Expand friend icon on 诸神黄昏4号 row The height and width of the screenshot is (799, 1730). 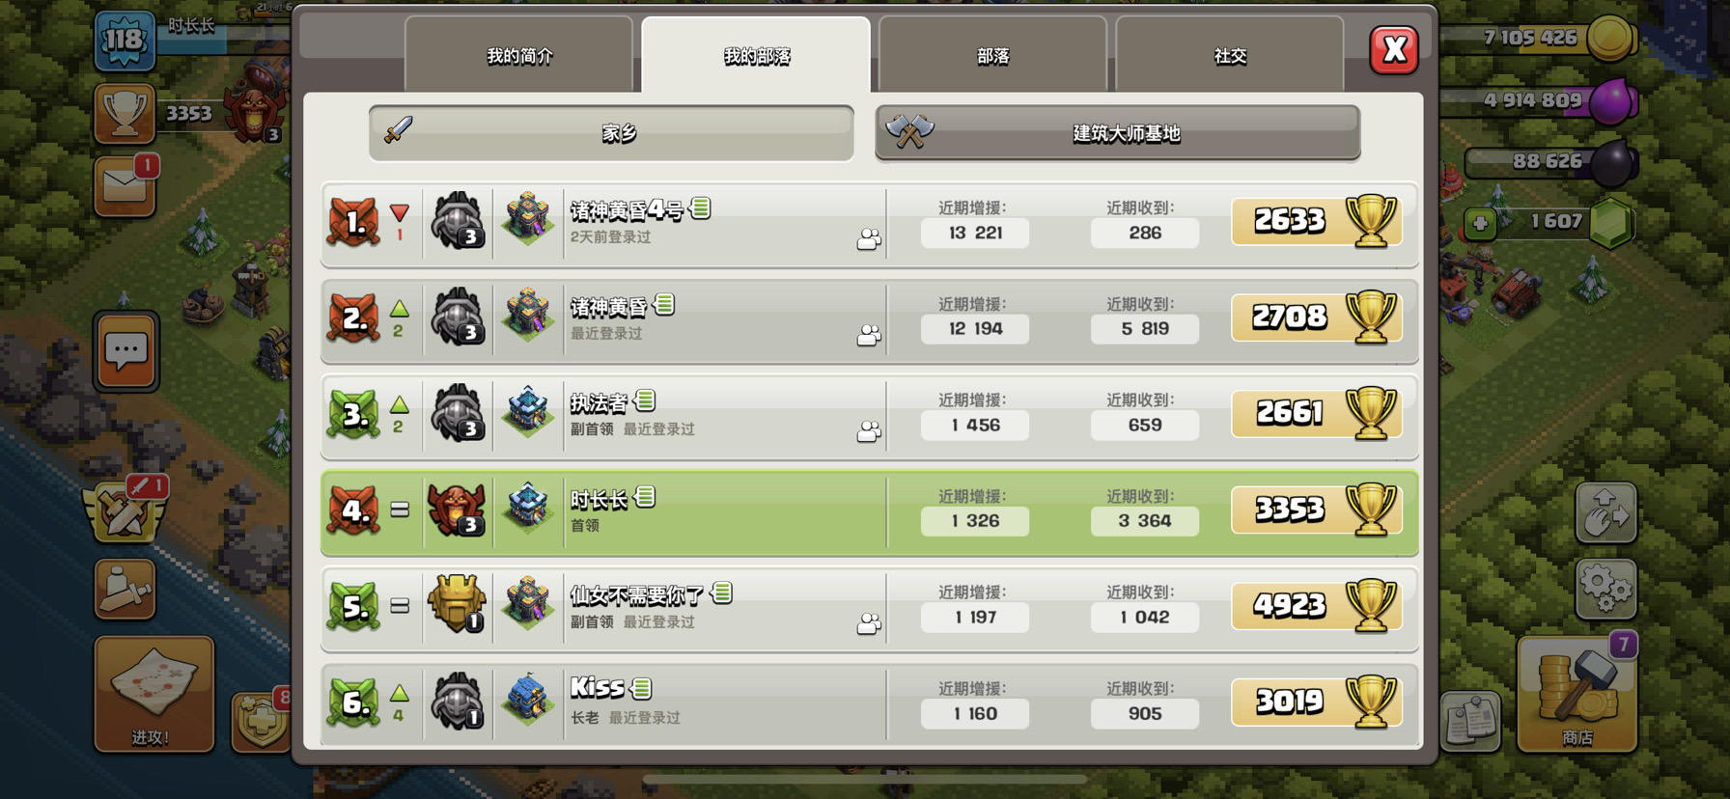pyautogui.click(x=869, y=238)
